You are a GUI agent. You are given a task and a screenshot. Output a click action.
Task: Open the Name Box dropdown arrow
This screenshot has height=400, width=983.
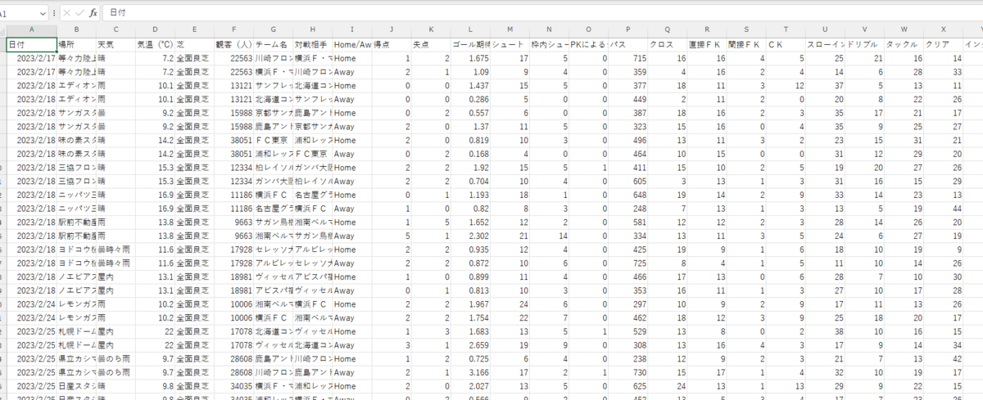click(x=43, y=14)
